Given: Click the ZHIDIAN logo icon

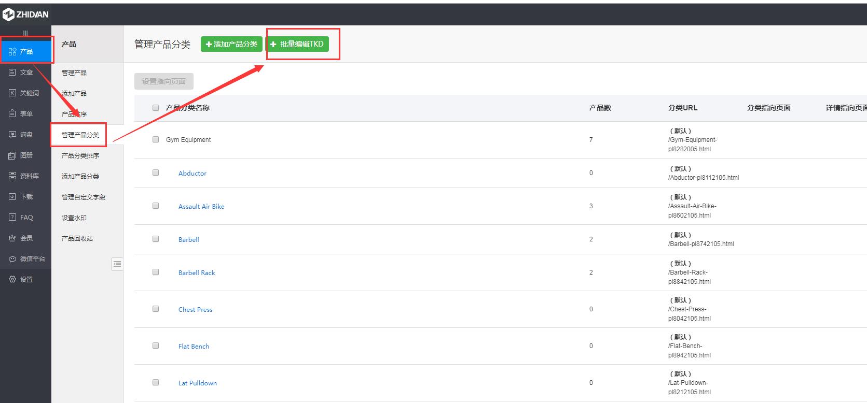Looking at the screenshot, I should (x=8, y=15).
